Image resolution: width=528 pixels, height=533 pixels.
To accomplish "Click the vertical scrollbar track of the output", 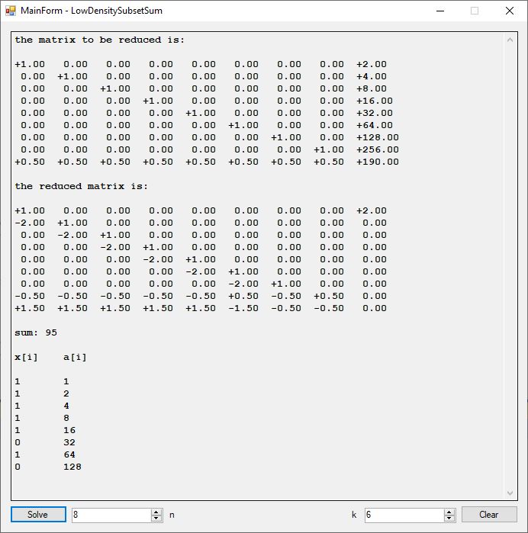I will tap(510, 267).
